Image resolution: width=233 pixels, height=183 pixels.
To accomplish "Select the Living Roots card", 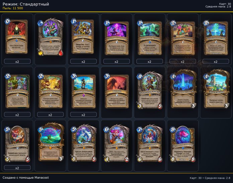I will click(x=83, y=36).
